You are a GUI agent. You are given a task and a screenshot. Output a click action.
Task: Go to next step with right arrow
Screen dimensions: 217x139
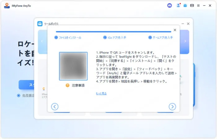pyautogui.click(x=172, y=107)
